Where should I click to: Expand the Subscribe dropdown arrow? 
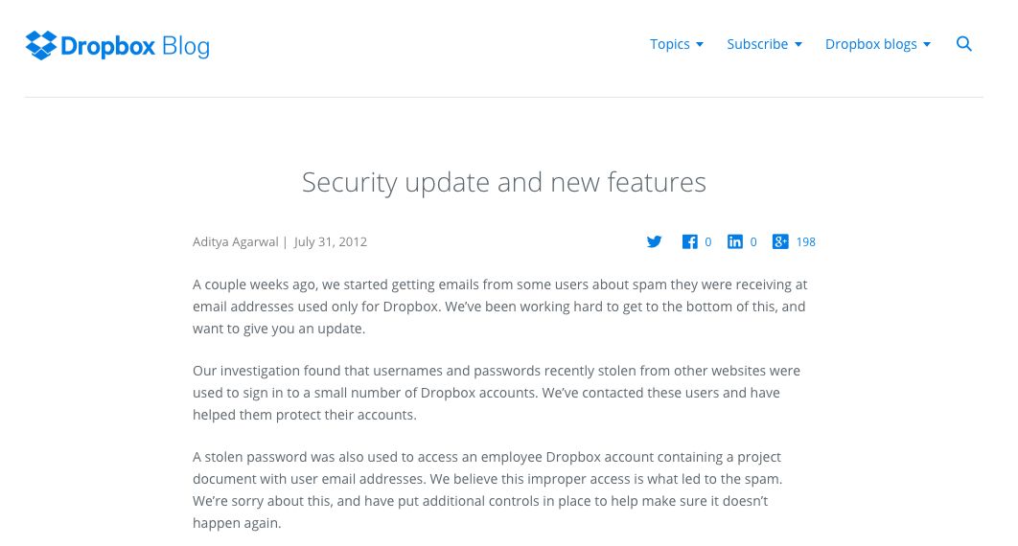coord(798,45)
